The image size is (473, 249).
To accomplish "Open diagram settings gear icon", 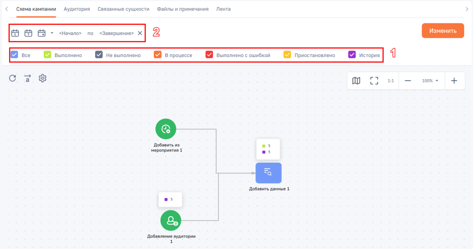I will click(x=42, y=78).
